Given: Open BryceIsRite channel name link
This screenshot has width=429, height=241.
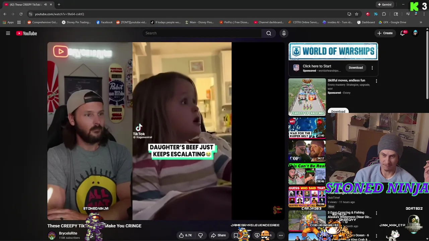Looking at the screenshot, I should (x=68, y=233).
